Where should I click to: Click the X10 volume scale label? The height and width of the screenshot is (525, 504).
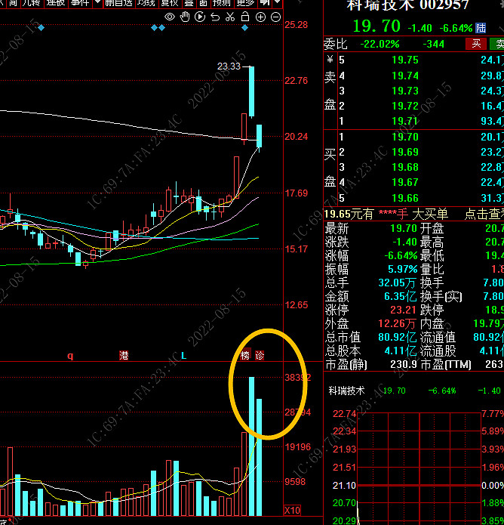pyautogui.click(x=292, y=509)
